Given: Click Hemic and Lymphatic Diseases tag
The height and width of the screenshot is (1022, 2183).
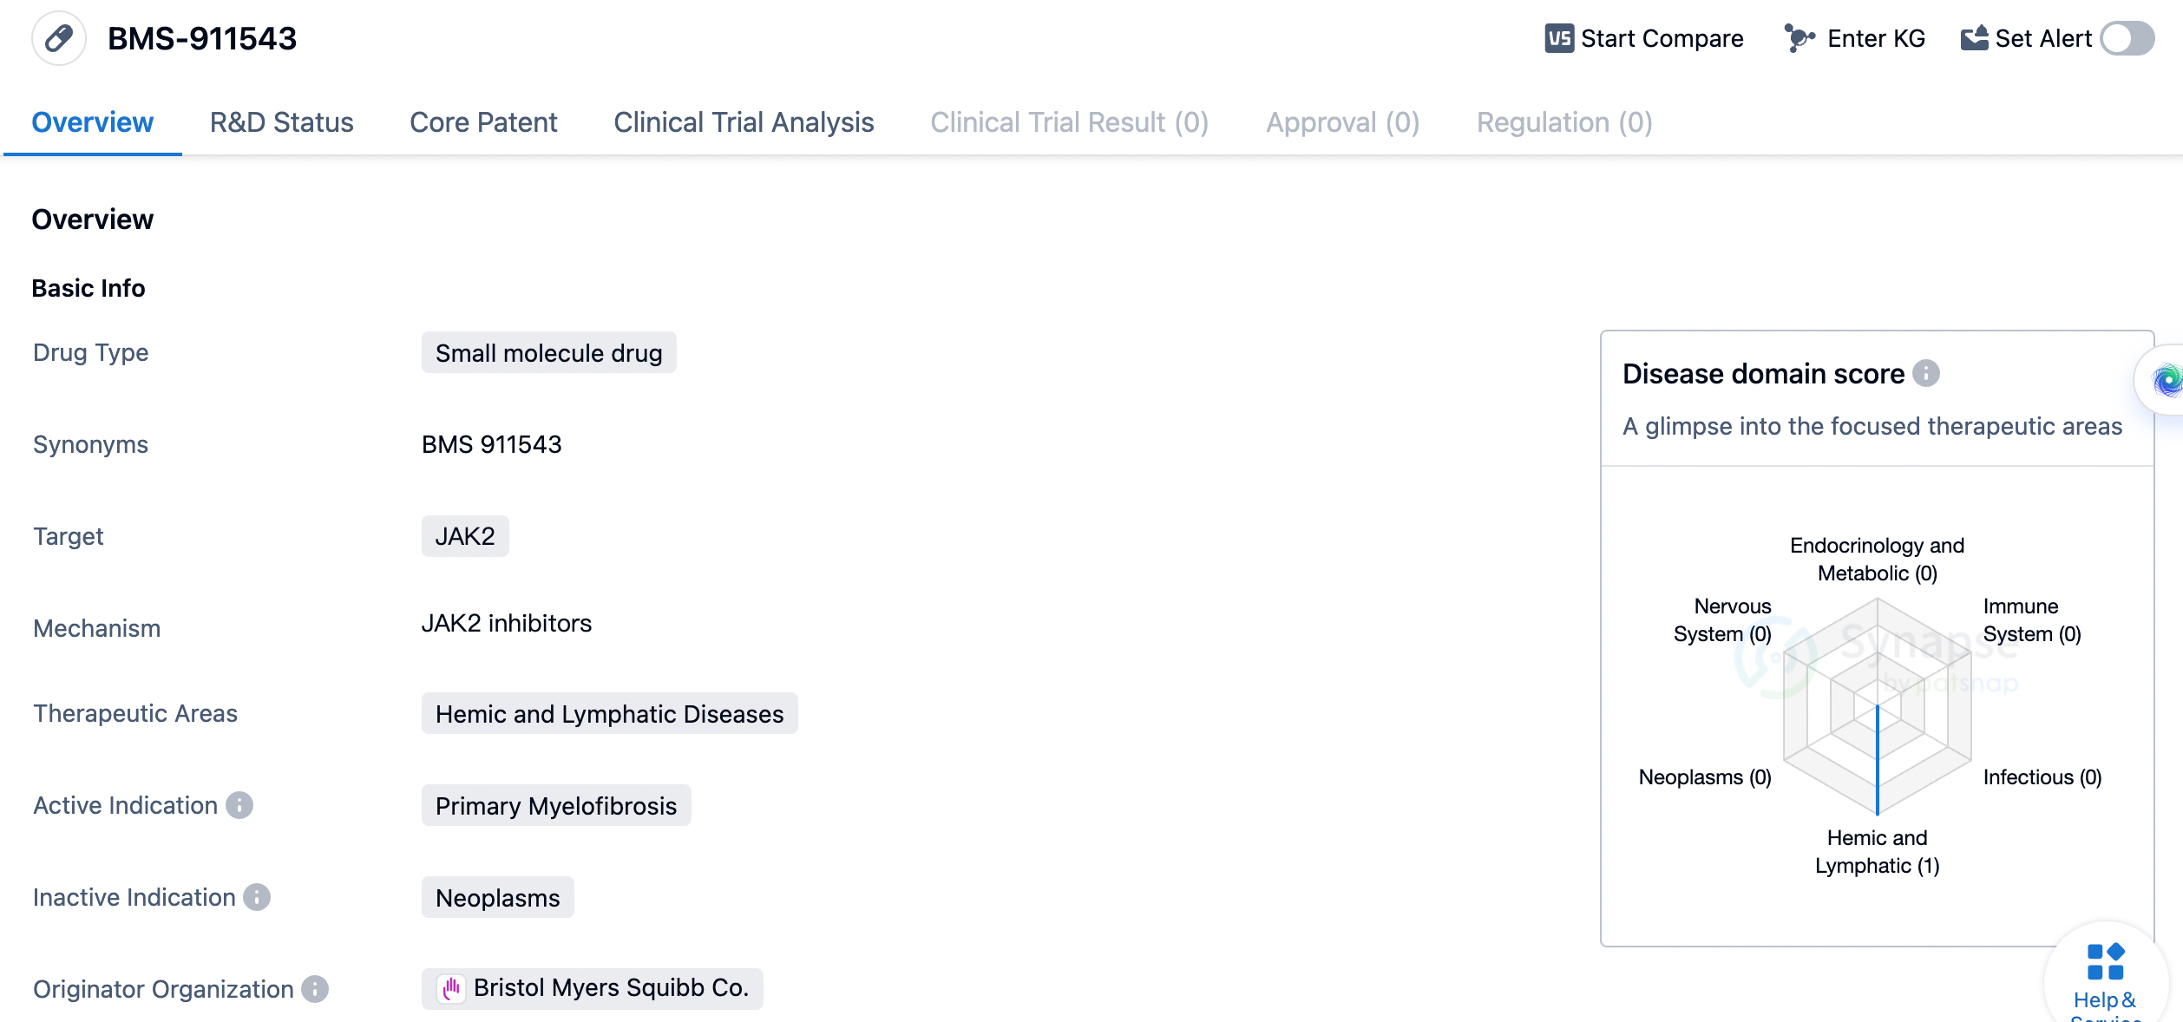Looking at the screenshot, I should (609, 714).
